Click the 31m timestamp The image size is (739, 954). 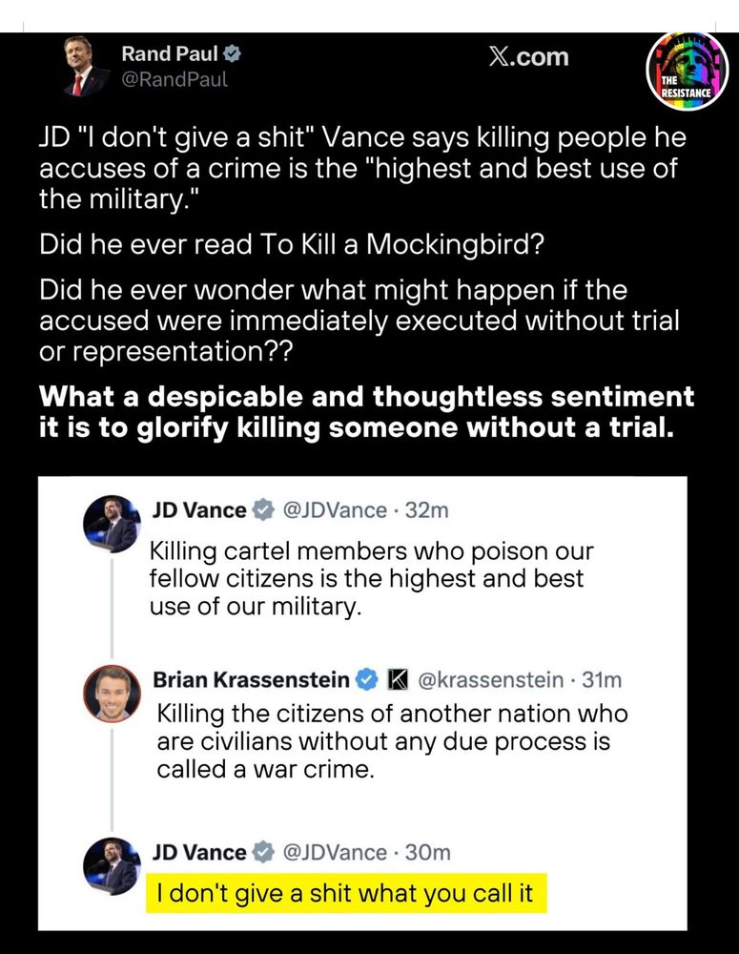[x=602, y=679]
